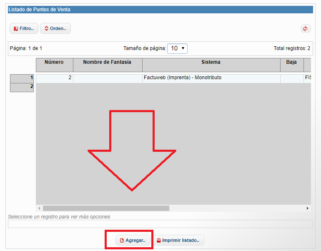Click the empty Baja cell in row 1
This screenshot has width=321, height=251.
pyautogui.click(x=291, y=78)
